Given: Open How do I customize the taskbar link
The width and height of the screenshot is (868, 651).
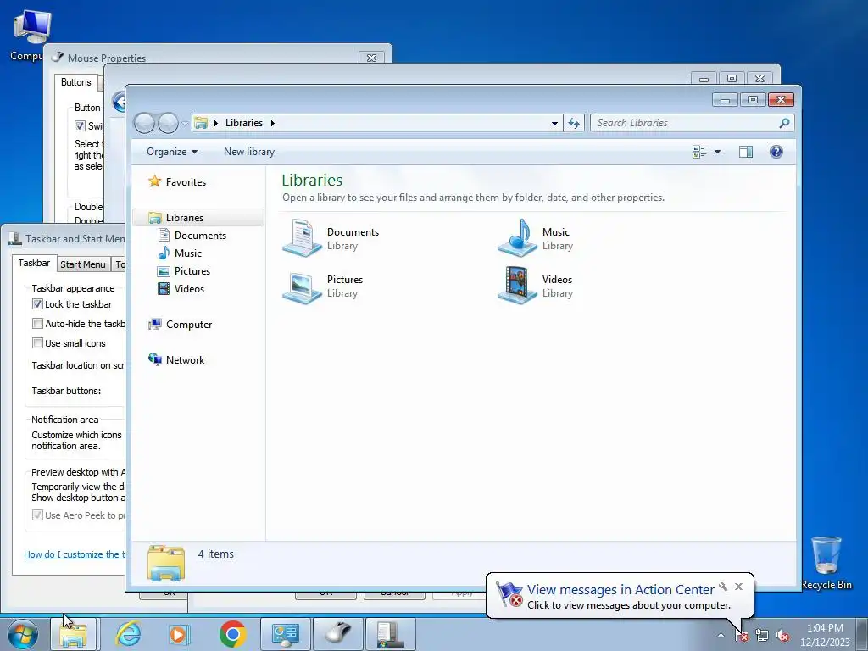Looking at the screenshot, I should point(75,554).
